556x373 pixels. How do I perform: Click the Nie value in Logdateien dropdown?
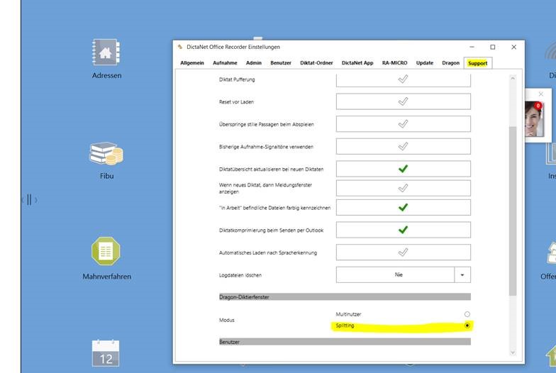(x=399, y=275)
